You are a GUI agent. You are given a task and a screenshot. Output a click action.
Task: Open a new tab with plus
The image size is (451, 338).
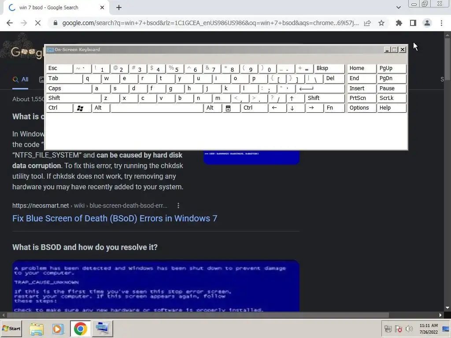(119, 8)
